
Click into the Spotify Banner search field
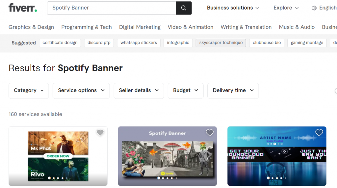pos(112,8)
